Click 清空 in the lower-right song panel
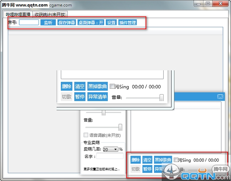This screenshot has width=231, height=181. (x=147, y=160)
